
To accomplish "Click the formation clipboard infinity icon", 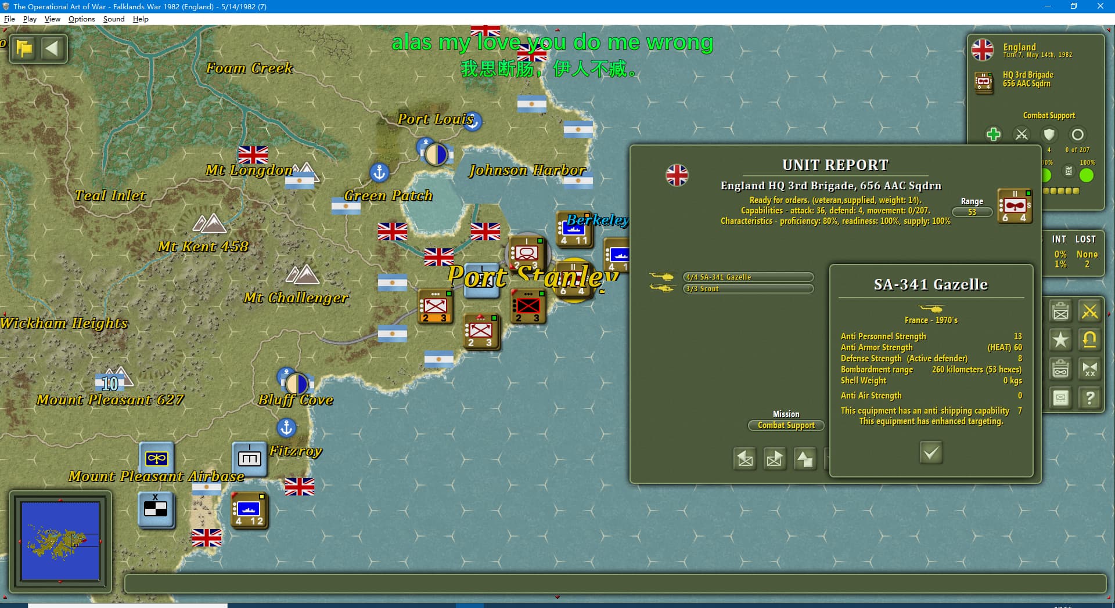I will pos(1061,369).
